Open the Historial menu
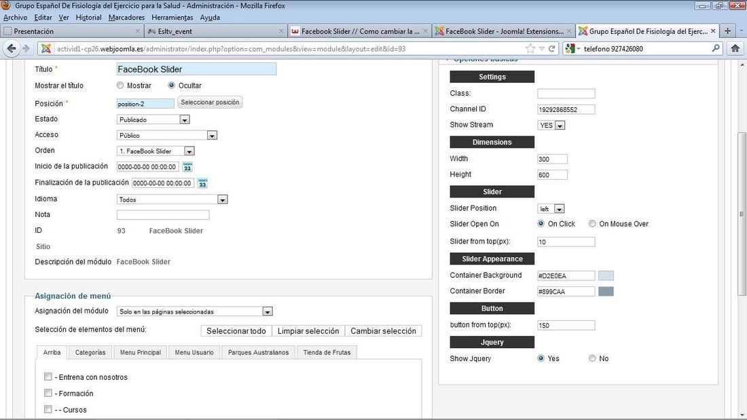This screenshot has width=747, height=420. pos(88,18)
